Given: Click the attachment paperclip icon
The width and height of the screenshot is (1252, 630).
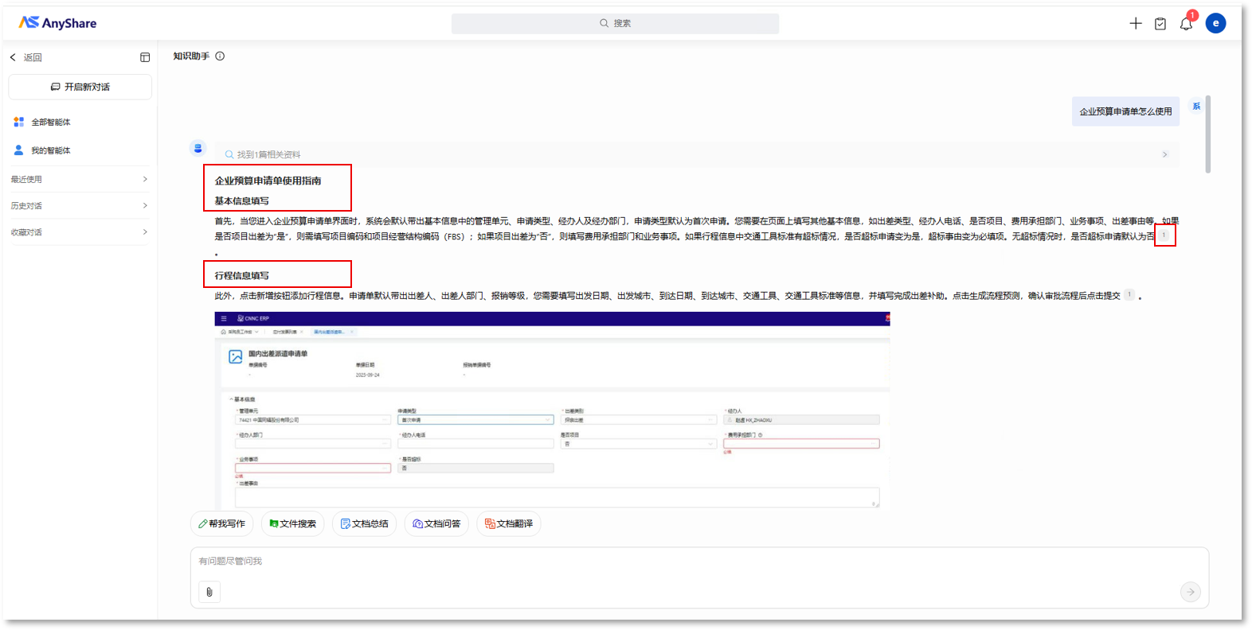Looking at the screenshot, I should pos(209,592).
